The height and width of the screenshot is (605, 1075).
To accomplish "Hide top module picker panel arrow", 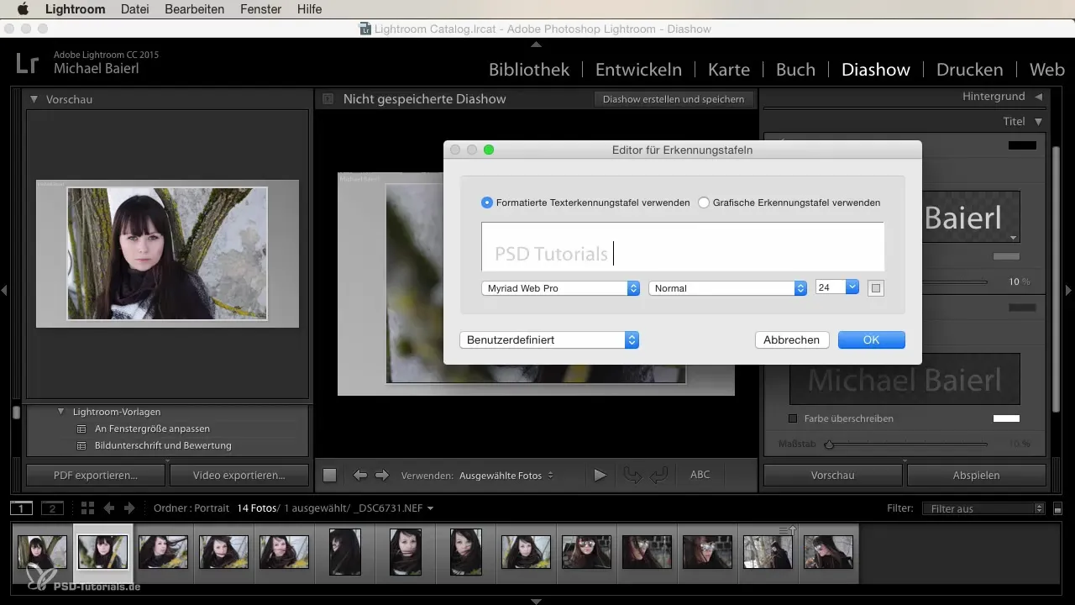I will pos(537,44).
